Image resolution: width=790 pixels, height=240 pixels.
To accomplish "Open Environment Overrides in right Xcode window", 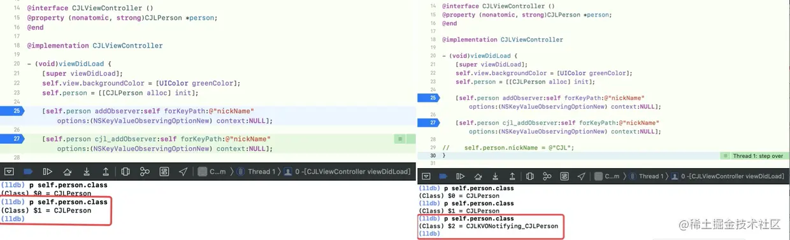I will tap(564, 176).
